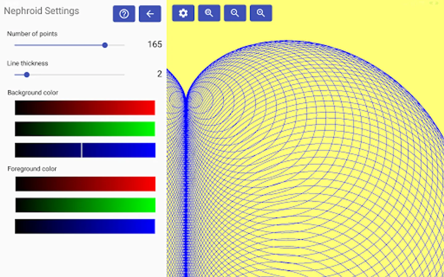This screenshot has height=277, width=444.
Task: Open settings with the gear button
Action: [183, 13]
